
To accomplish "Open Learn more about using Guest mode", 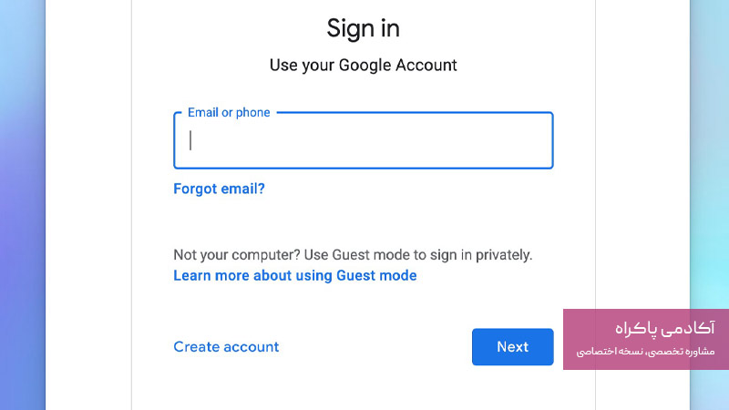I will pyautogui.click(x=294, y=275).
